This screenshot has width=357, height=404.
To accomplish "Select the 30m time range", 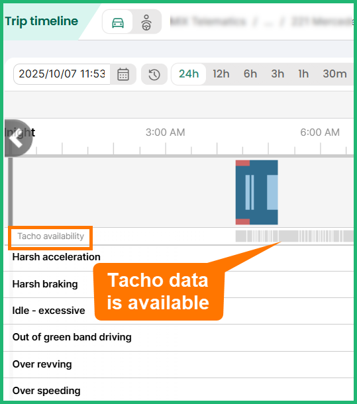I will click(334, 74).
